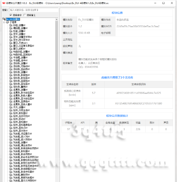This screenshot has height=182, width=177.
Task: Click the 模块公开数据统计 section heading
Action: point(117,116)
